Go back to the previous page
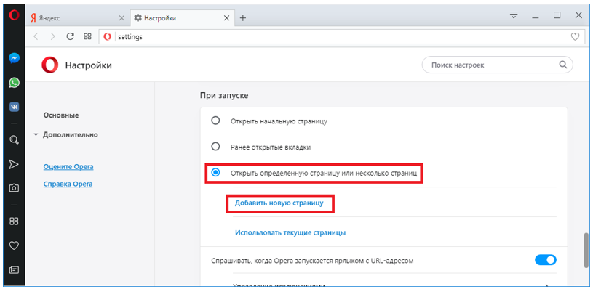 pos(36,36)
